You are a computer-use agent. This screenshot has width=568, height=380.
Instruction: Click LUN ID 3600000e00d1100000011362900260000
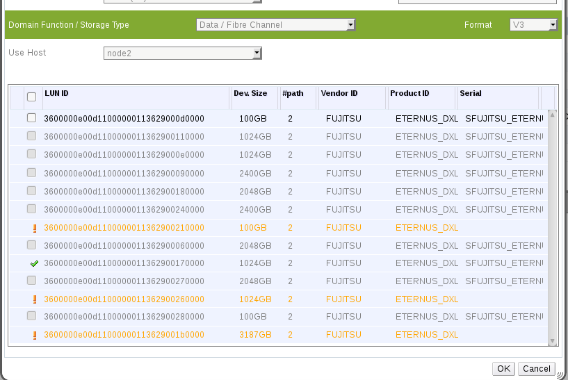124,299
